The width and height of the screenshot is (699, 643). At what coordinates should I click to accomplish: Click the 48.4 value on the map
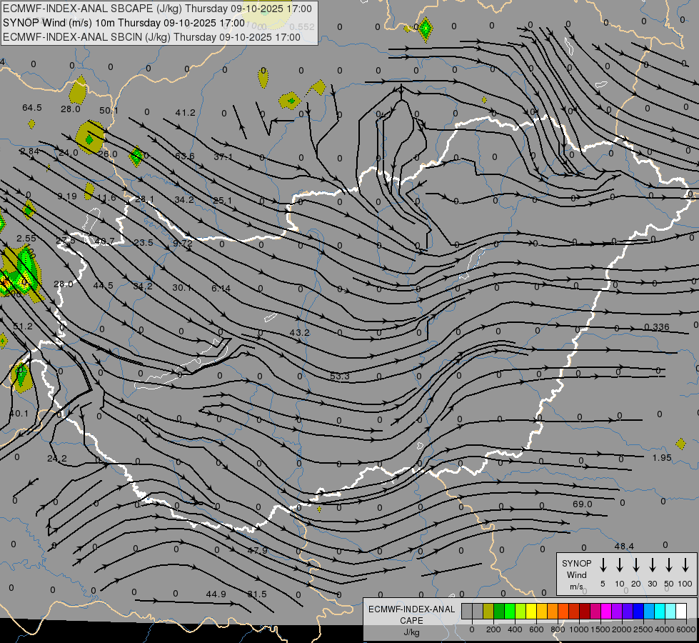coord(623,546)
